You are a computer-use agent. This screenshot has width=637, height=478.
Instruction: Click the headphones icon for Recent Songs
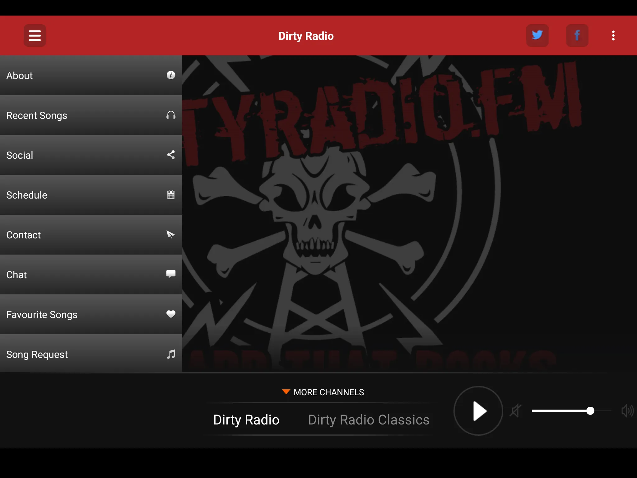pos(170,115)
